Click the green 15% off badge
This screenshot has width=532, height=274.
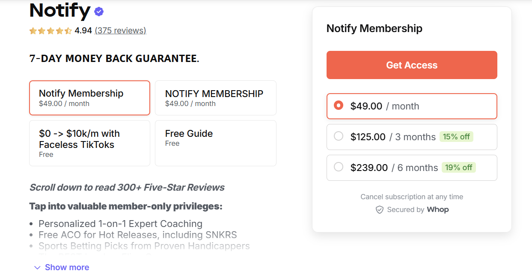(x=456, y=136)
